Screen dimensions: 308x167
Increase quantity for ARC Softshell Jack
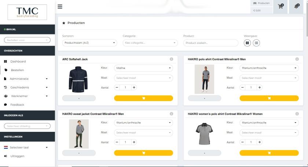click(x=134, y=88)
